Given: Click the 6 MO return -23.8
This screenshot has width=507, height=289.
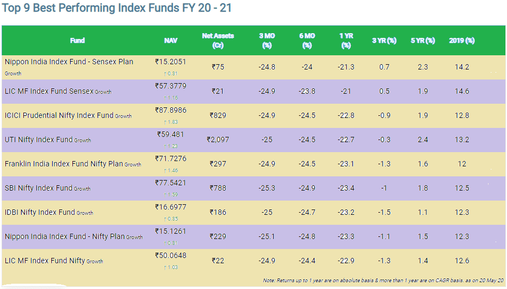Looking at the screenshot, I should [x=307, y=91].
